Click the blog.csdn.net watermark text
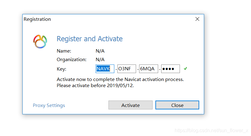 [x=211, y=130]
